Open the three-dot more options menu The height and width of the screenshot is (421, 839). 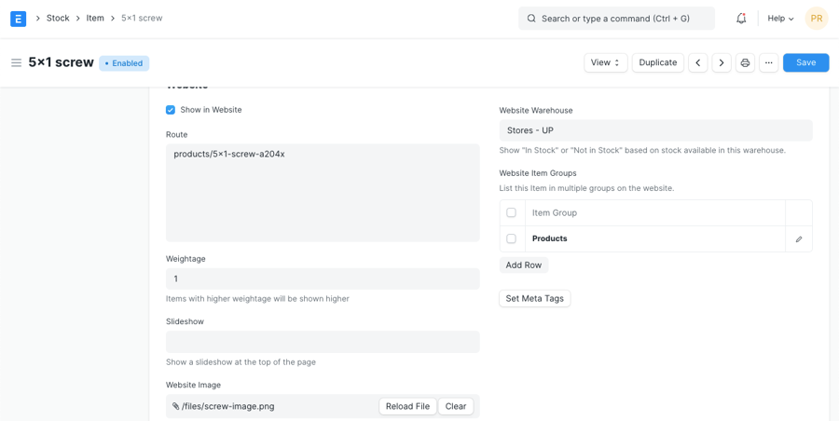tap(768, 63)
